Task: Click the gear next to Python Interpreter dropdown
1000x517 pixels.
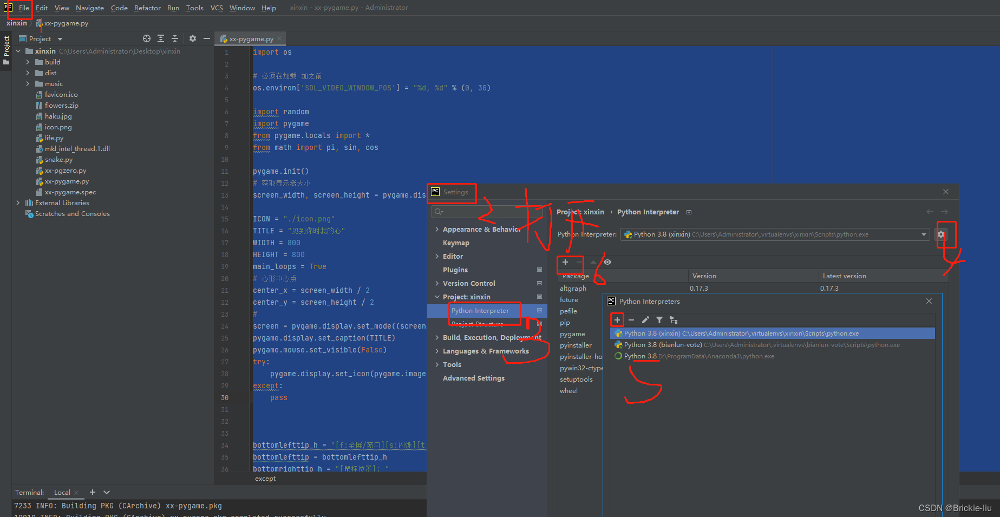Action: point(941,234)
